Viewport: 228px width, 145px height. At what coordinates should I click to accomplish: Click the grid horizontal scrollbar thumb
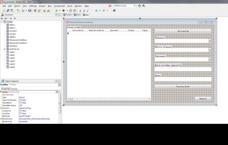click(72, 99)
